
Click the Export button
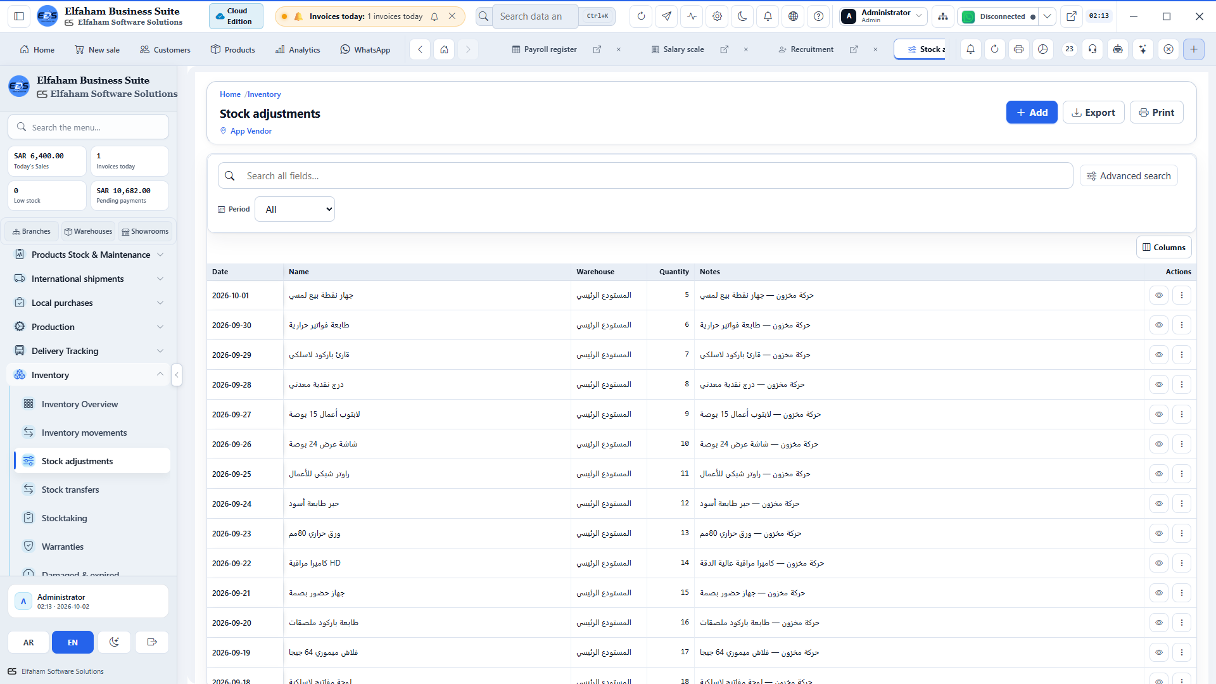(1094, 112)
